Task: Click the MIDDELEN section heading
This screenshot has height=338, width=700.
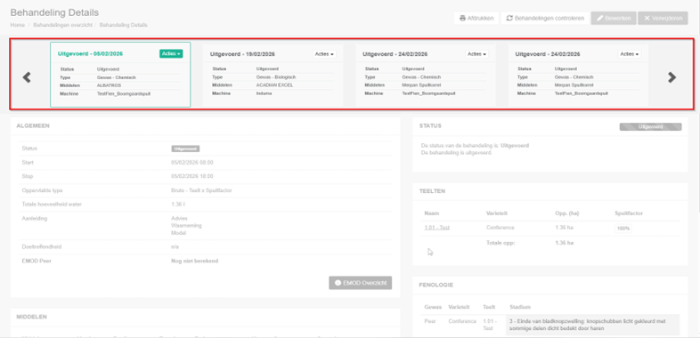Action: pyautogui.click(x=32, y=317)
